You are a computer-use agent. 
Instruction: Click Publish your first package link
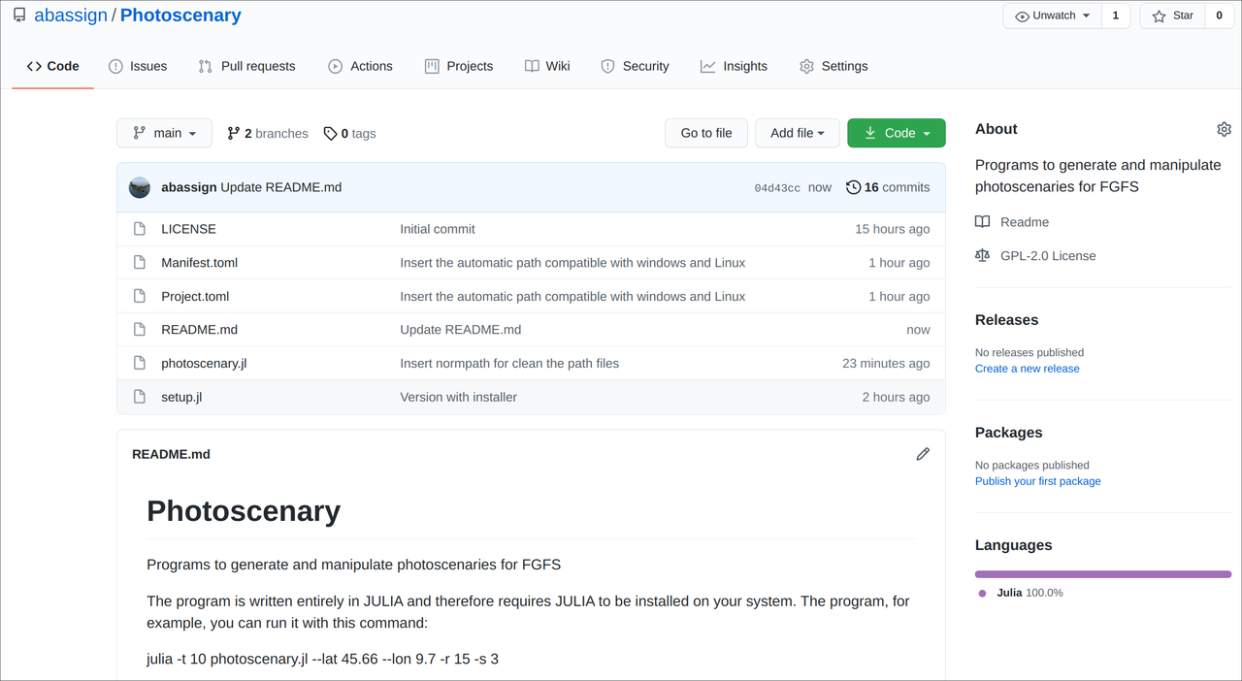click(x=1038, y=481)
